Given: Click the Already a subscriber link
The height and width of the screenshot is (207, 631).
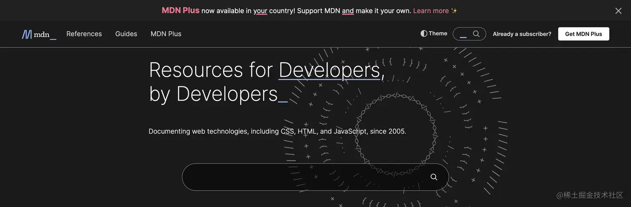Looking at the screenshot, I should [x=522, y=34].
